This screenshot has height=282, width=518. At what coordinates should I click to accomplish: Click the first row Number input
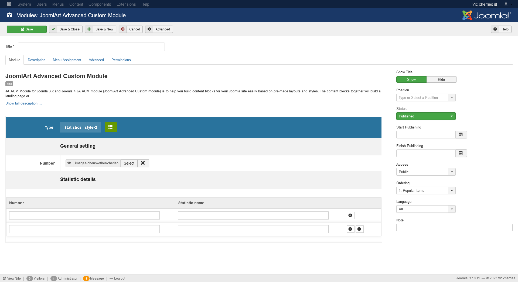[84, 215]
